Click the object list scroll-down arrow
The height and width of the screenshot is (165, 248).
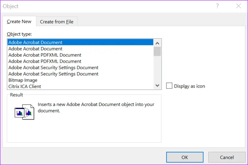(157, 85)
